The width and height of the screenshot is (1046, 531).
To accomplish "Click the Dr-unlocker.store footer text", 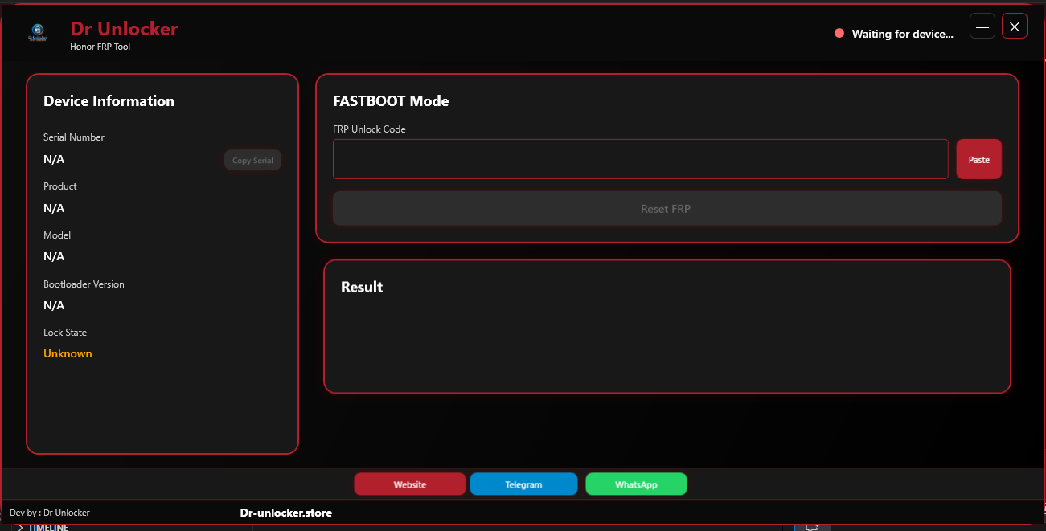I will 285,513.
